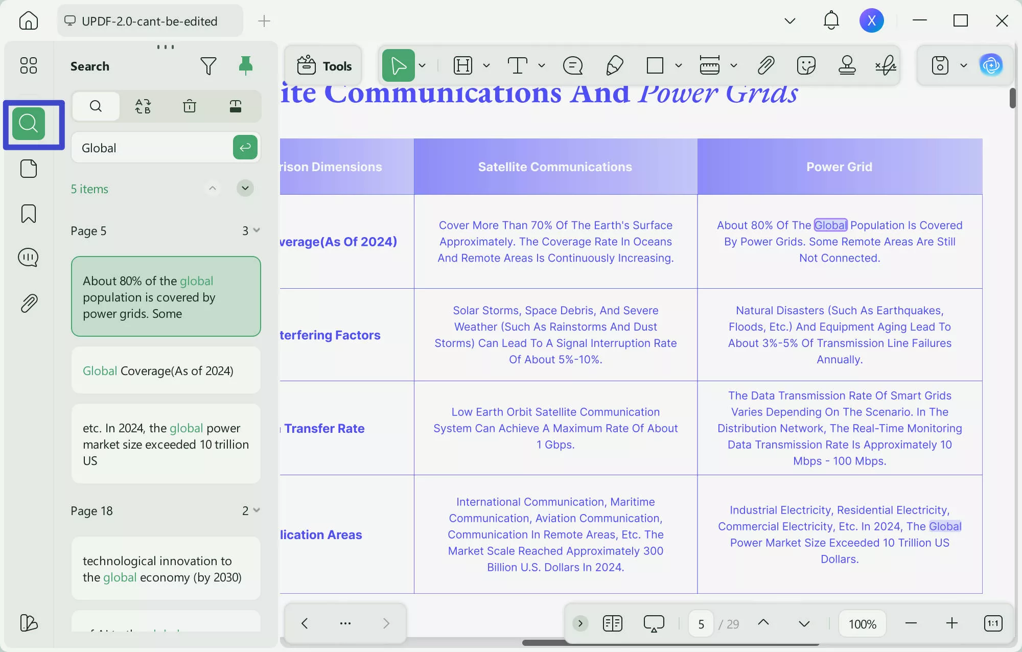Open the Comments panel in sidebar
This screenshot has height=652, width=1022.
pos(29,258)
